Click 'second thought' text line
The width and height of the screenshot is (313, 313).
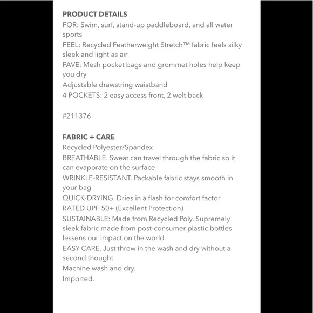(88, 258)
